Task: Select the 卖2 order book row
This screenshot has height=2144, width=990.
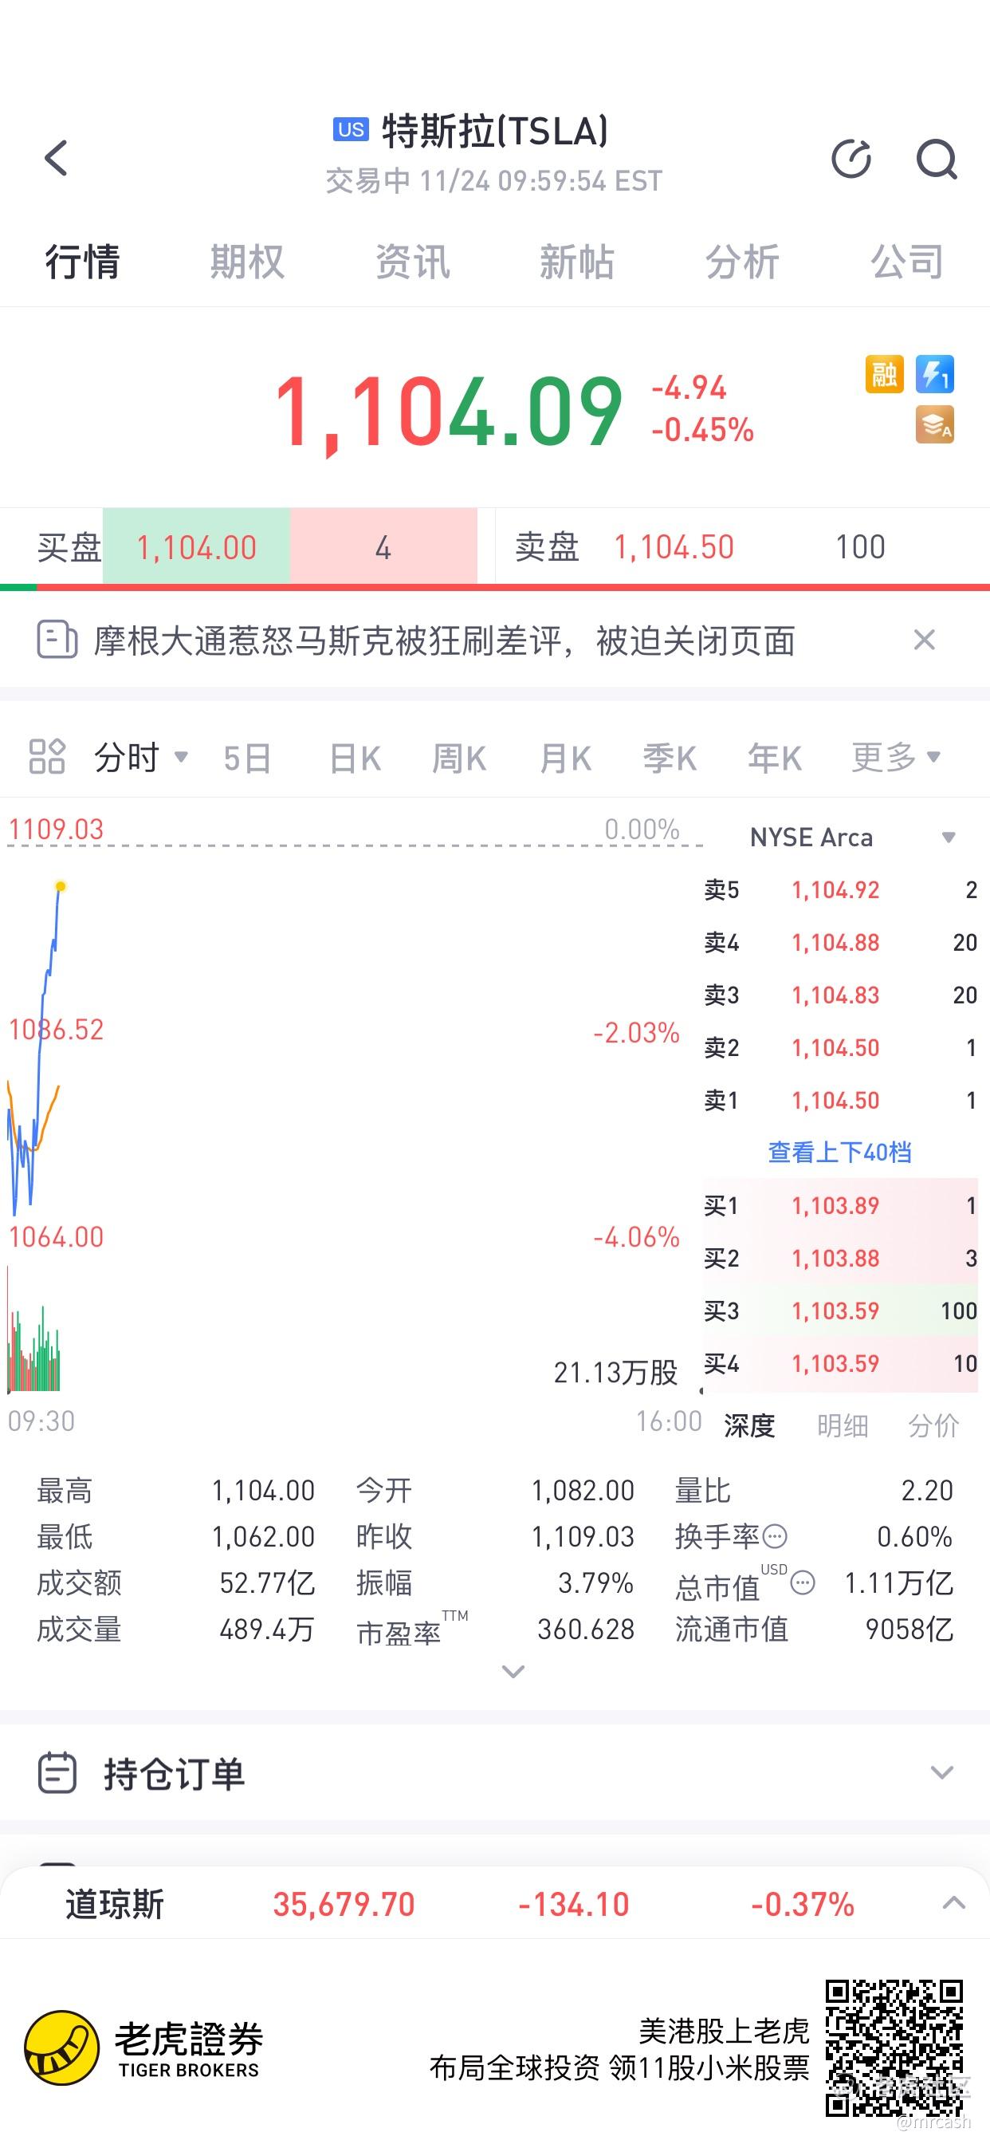Action: click(840, 1047)
